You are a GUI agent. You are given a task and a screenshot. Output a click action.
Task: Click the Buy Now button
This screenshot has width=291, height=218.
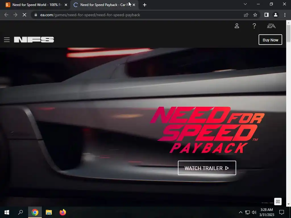click(x=271, y=40)
